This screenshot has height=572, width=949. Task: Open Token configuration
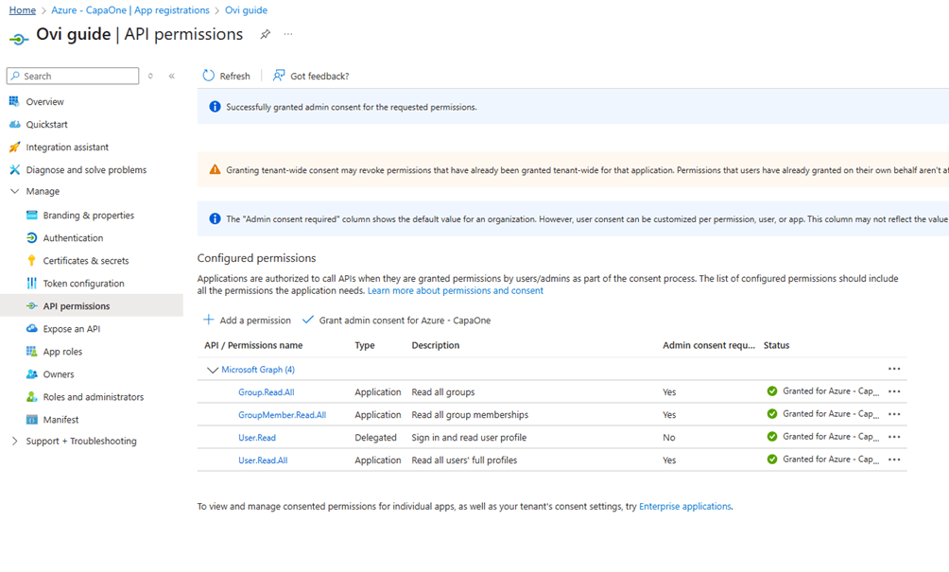[83, 284]
